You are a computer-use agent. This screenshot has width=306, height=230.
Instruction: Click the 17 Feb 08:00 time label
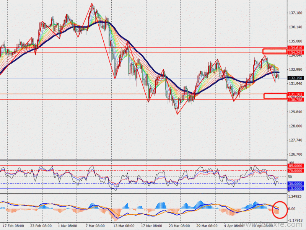pos(13,226)
